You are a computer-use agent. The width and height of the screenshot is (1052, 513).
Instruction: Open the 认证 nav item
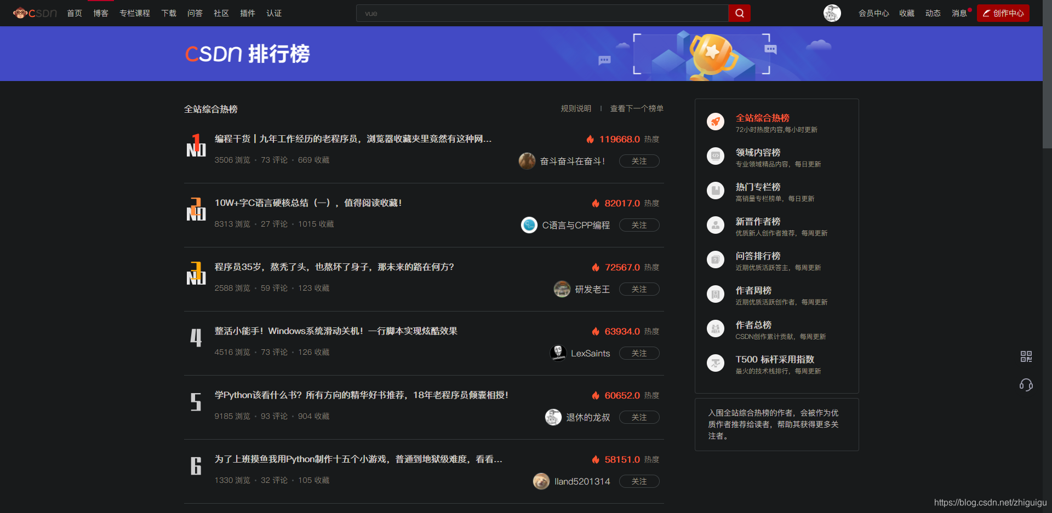[274, 13]
